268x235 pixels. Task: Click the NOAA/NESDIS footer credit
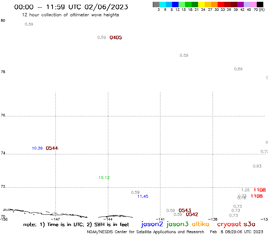146,232
